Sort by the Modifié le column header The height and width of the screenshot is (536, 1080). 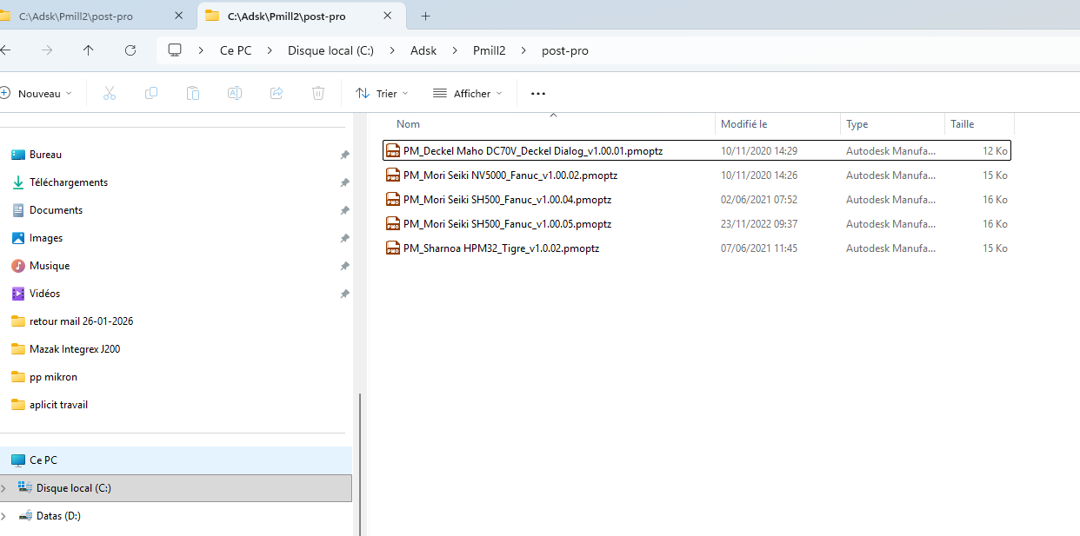pyautogui.click(x=777, y=124)
